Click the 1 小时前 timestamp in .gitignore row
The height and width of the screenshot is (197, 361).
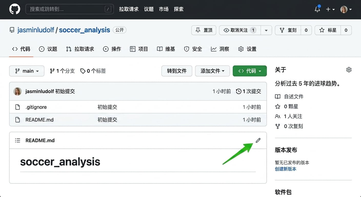click(x=252, y=107)
